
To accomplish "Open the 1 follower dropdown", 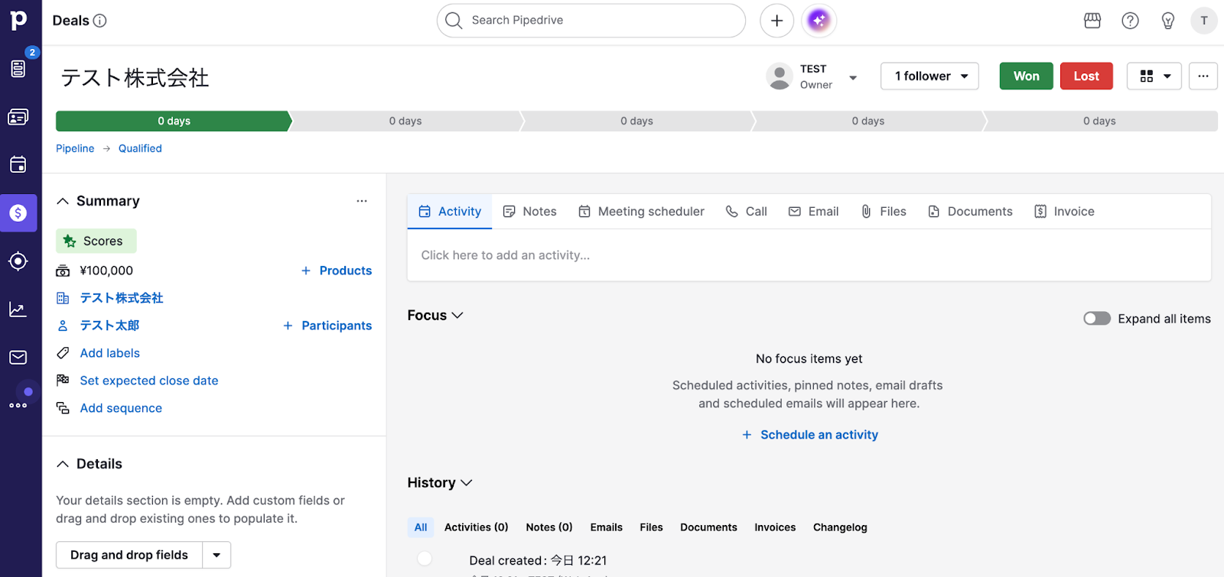I will [929, 76].
